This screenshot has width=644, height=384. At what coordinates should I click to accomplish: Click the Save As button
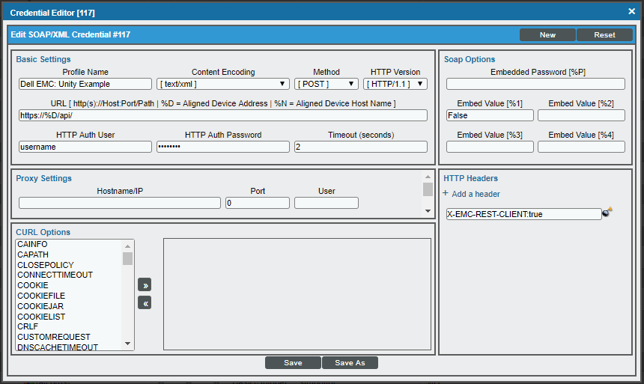350,363
